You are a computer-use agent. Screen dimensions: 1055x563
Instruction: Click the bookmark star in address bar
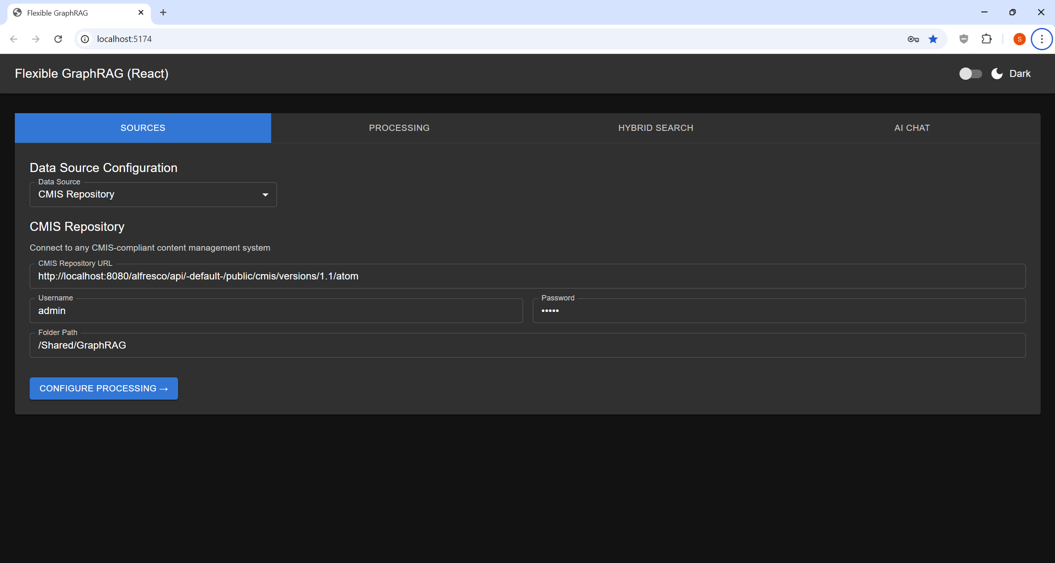coord(933,39)
